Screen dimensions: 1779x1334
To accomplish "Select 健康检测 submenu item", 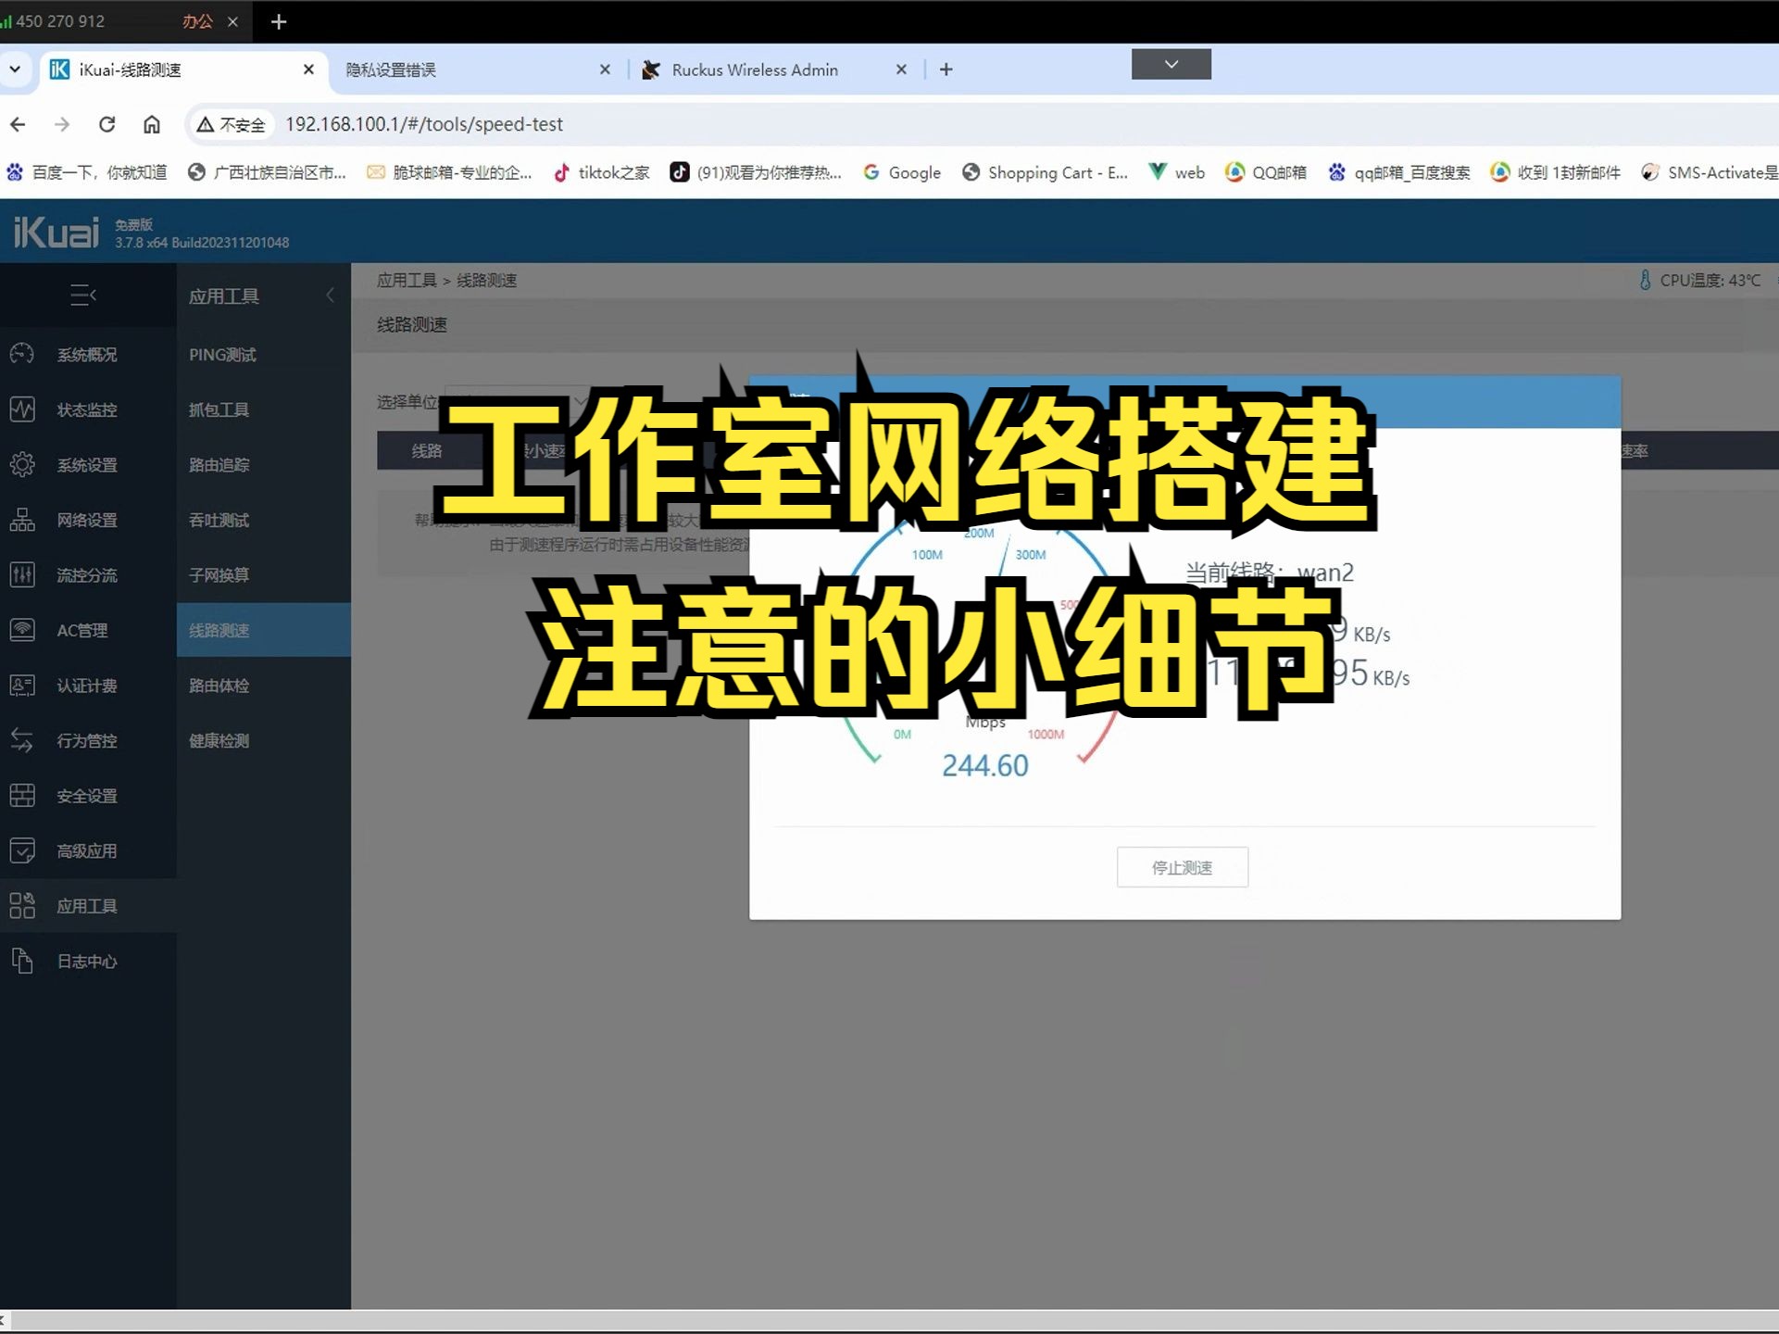I will 264,740.
